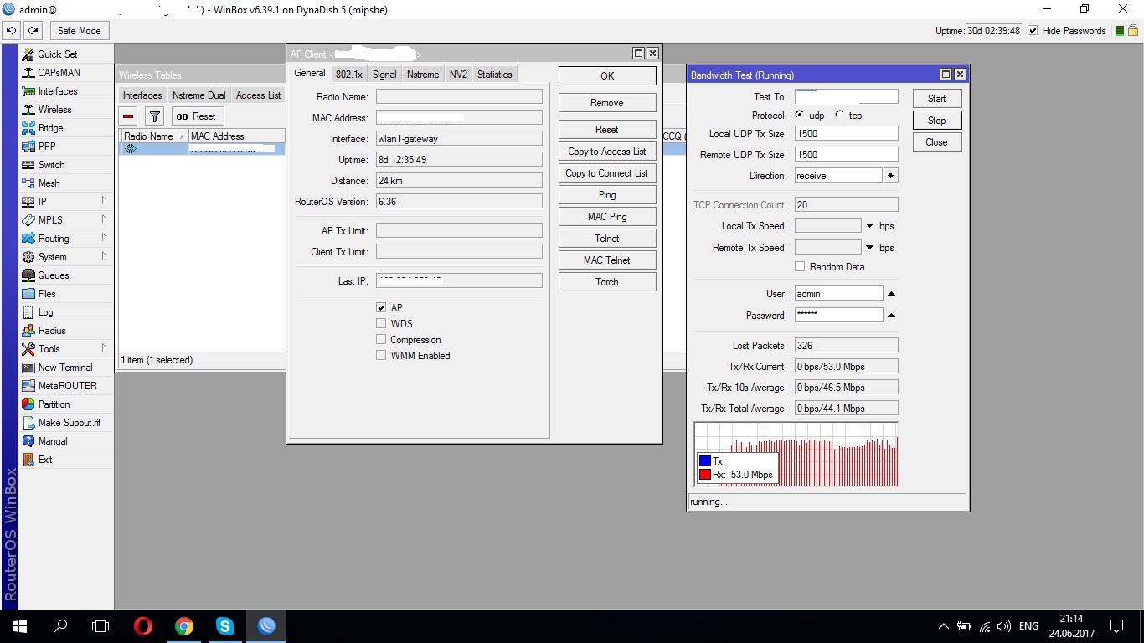
Task: Open Quick Set from the sidebar
Action: [57, 54]
